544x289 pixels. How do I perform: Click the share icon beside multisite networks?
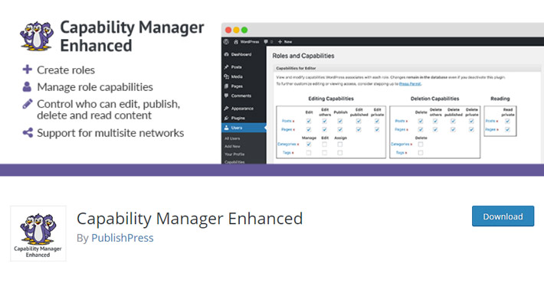click(28, 132)
